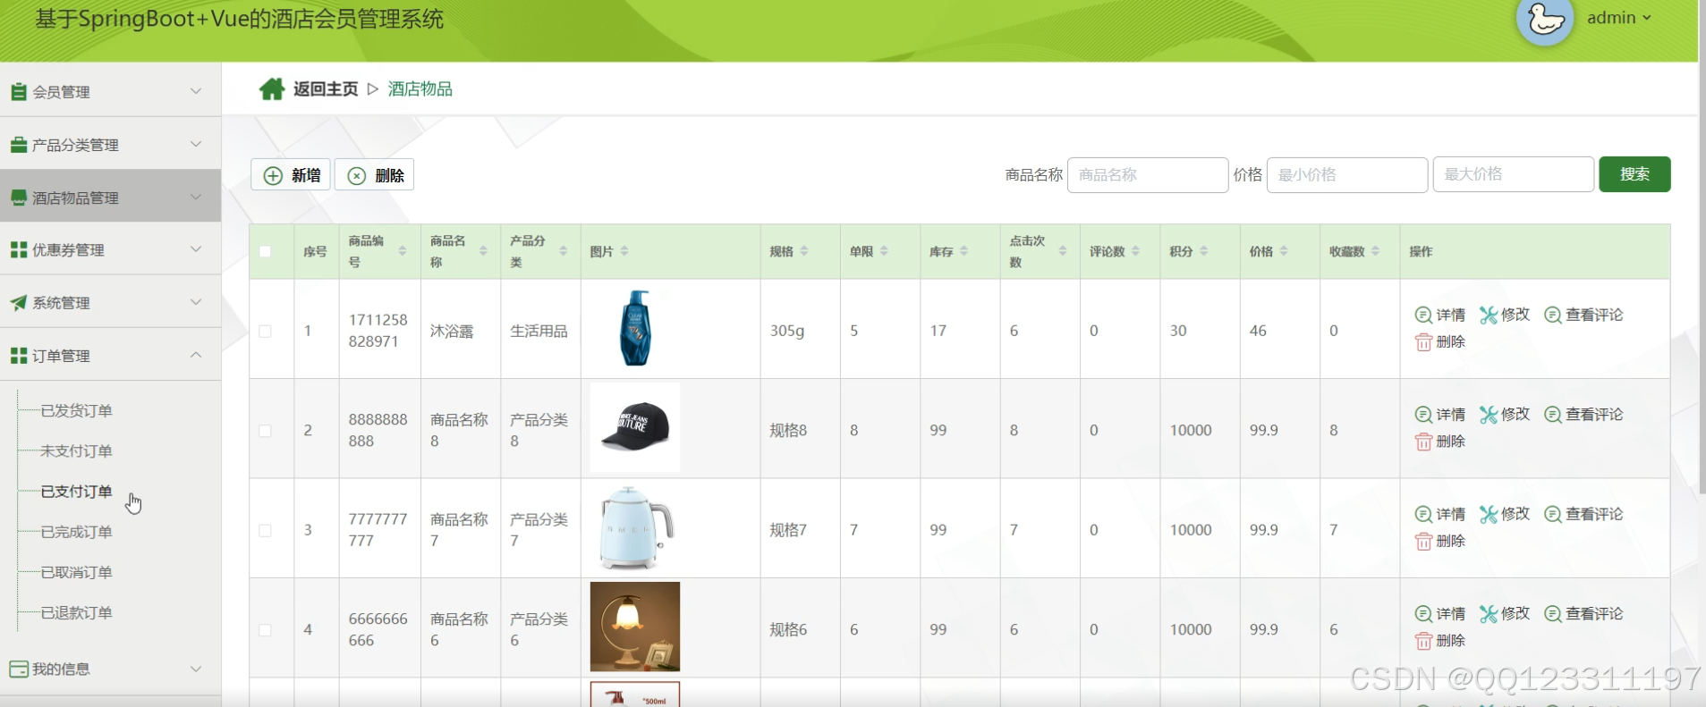Click the 产品分类管理 briefcase icon
1706x707 pixels.
18,145
